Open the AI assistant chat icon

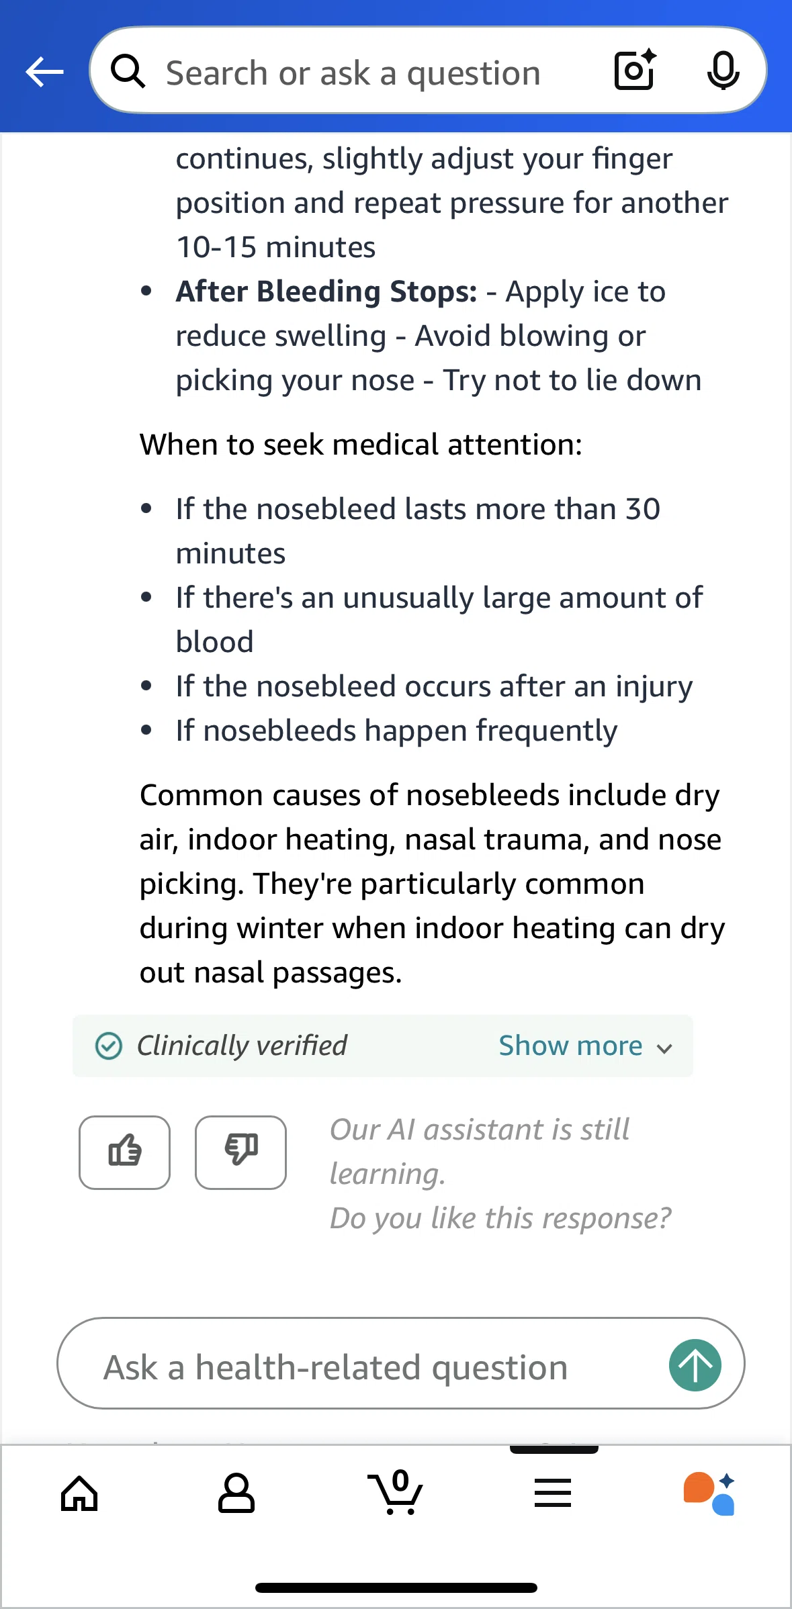(x=709, y=1493)
